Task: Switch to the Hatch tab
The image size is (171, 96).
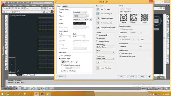Action: pos(59,6)
